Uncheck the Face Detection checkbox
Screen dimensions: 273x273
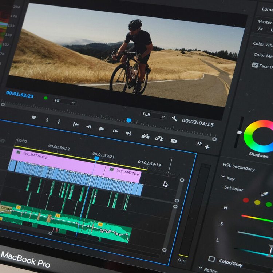(255, 65)
